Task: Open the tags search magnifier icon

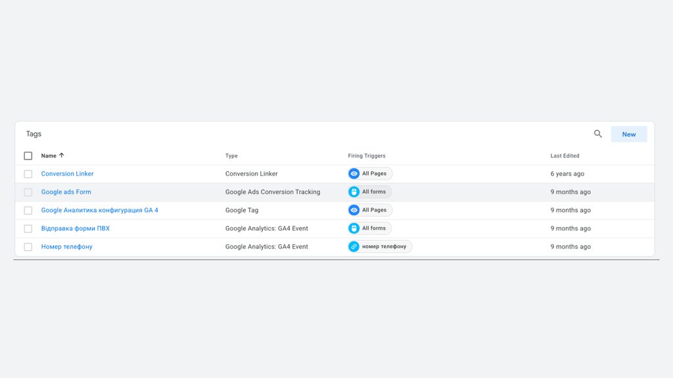Action: [x=598, y=134]
